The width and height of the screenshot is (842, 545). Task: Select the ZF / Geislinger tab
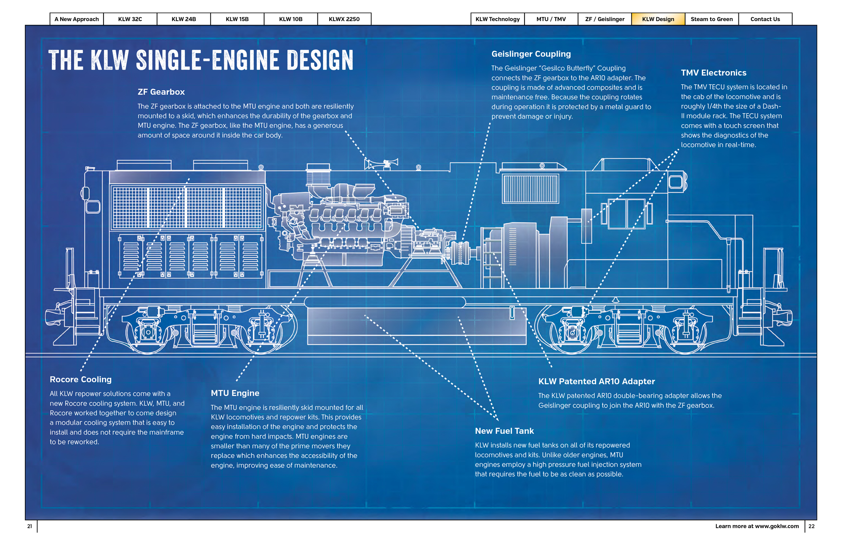coord(605,19)
